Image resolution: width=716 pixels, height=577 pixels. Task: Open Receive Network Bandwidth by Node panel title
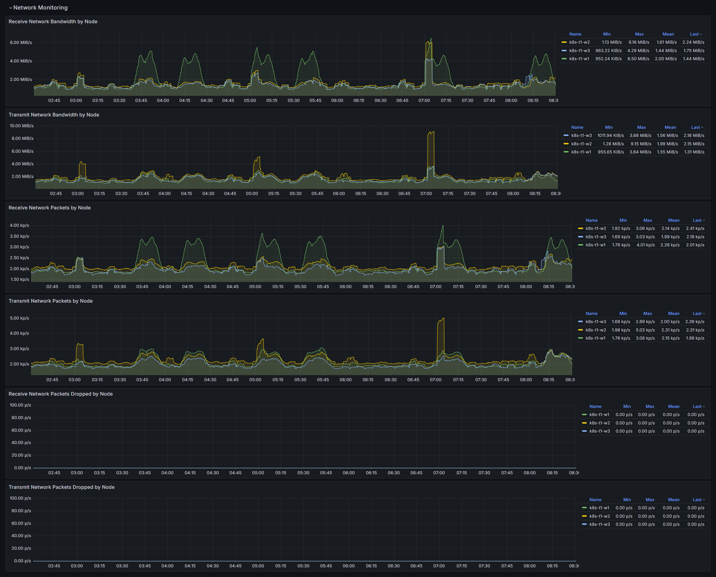click(53, 22)
